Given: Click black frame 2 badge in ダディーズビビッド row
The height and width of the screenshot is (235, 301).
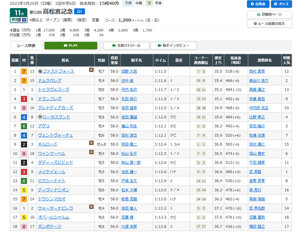Looking at the screenshot, I should click(x=24, y=162).
